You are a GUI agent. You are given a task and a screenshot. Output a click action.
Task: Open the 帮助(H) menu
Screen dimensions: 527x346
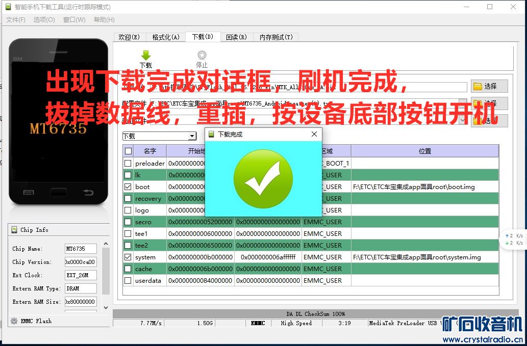[x=104, y=20]
